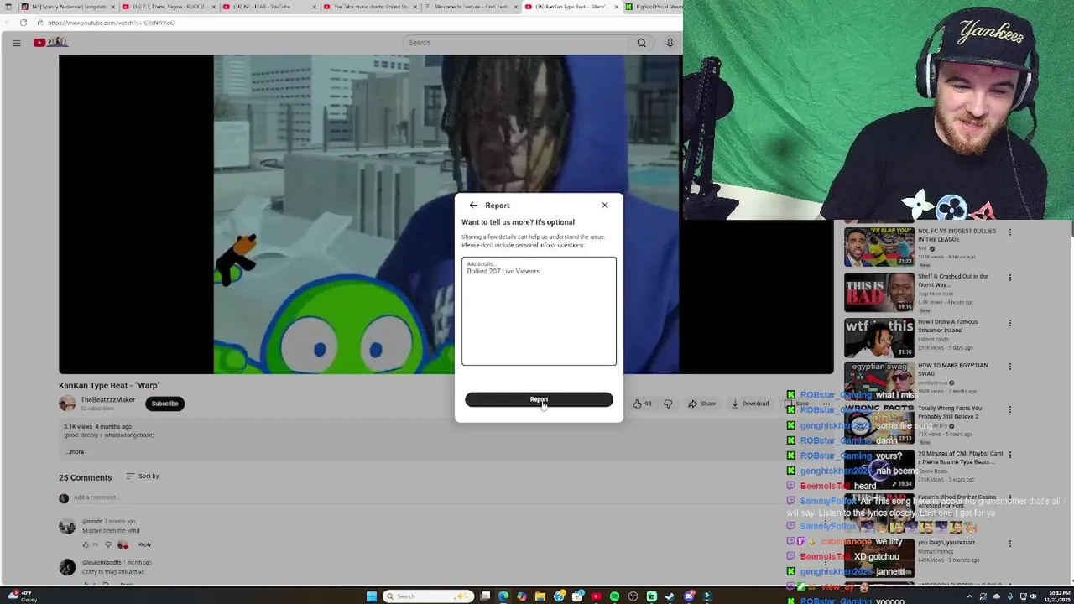Image resolution: width=1074 pixels, height=604 pixels.
Task: Subscribe to TheBeatzzzMaker channel
Action: pos(164,404)
